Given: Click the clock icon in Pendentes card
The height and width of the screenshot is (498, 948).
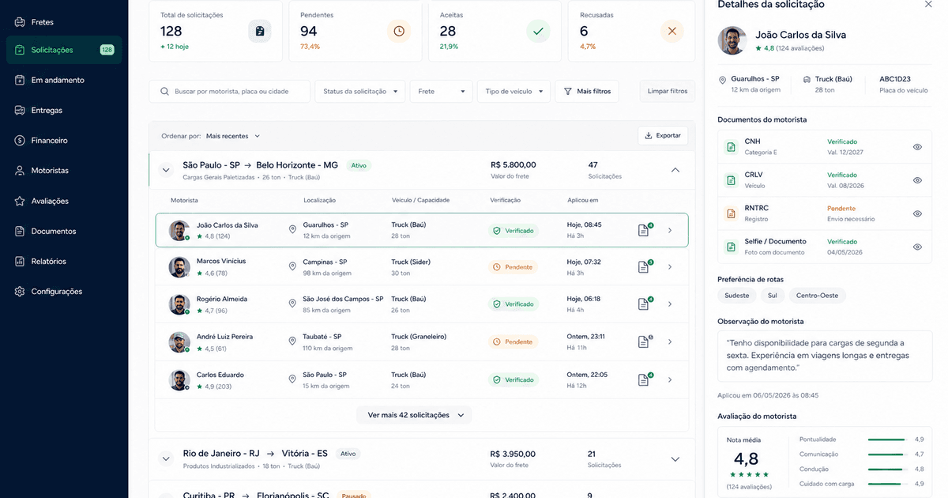Looking at the screenshot, I should click(399, 32).
